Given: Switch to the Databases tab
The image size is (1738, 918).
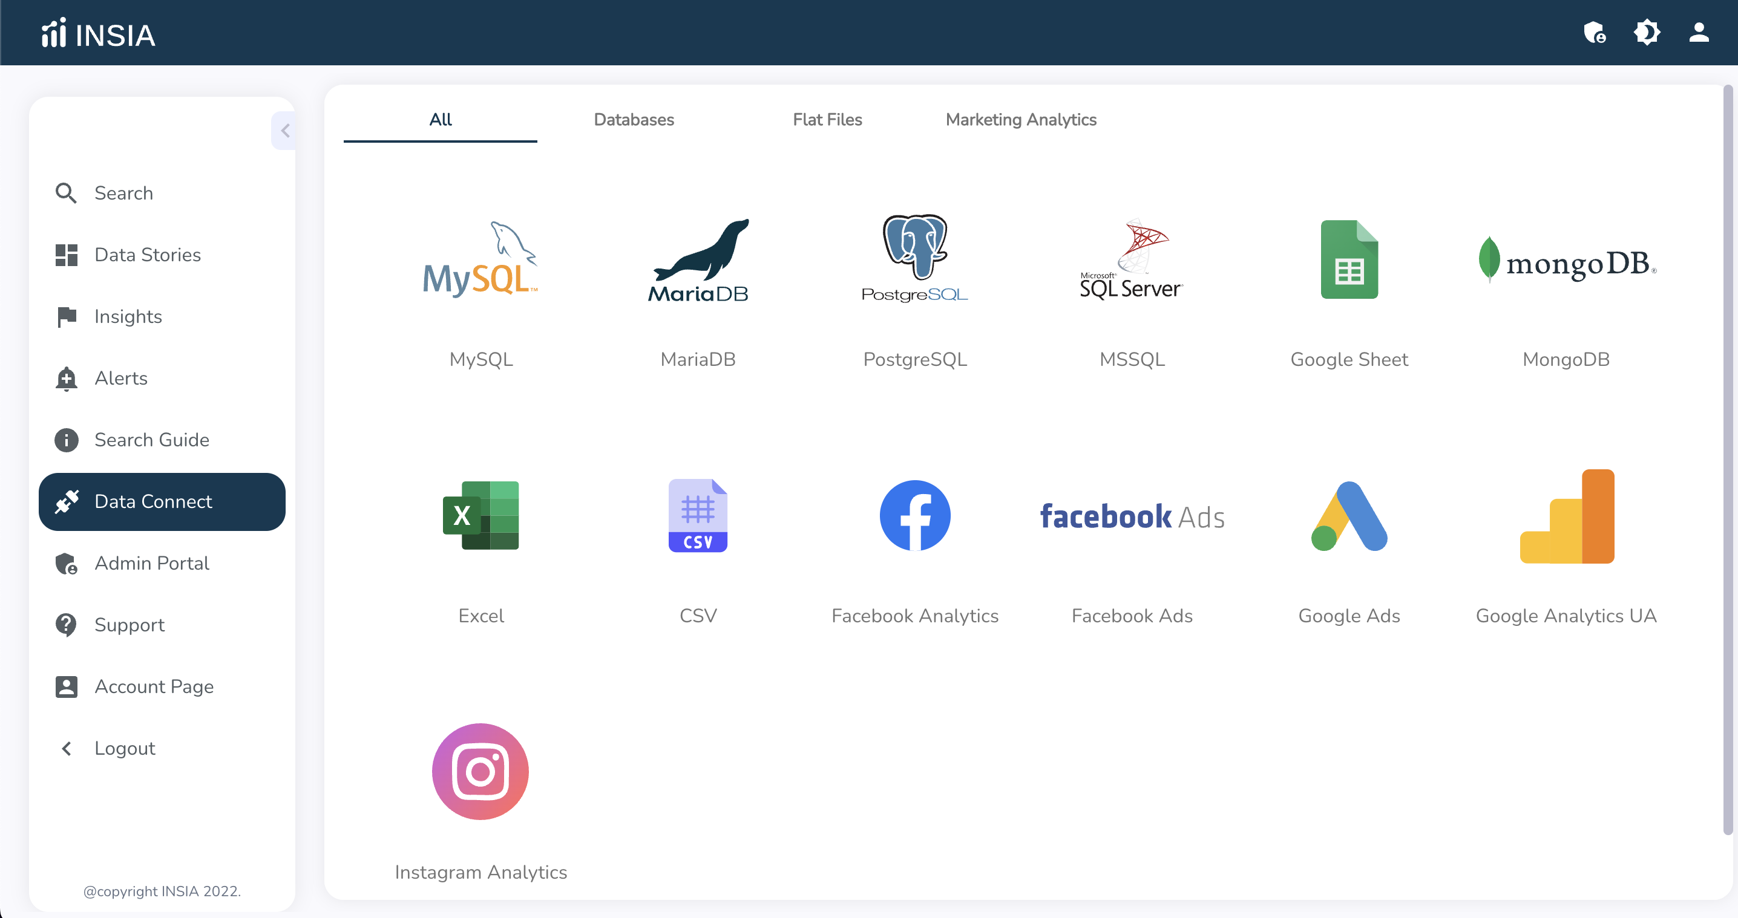Looking at the screenshot, I should point(634,119).
